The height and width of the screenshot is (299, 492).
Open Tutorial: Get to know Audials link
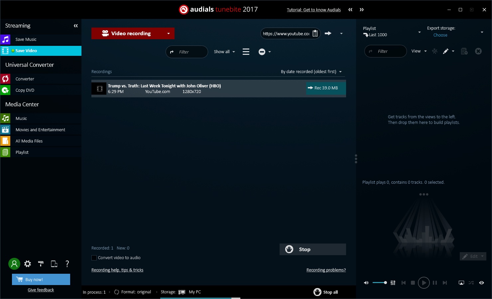click(x=314, y=10)
